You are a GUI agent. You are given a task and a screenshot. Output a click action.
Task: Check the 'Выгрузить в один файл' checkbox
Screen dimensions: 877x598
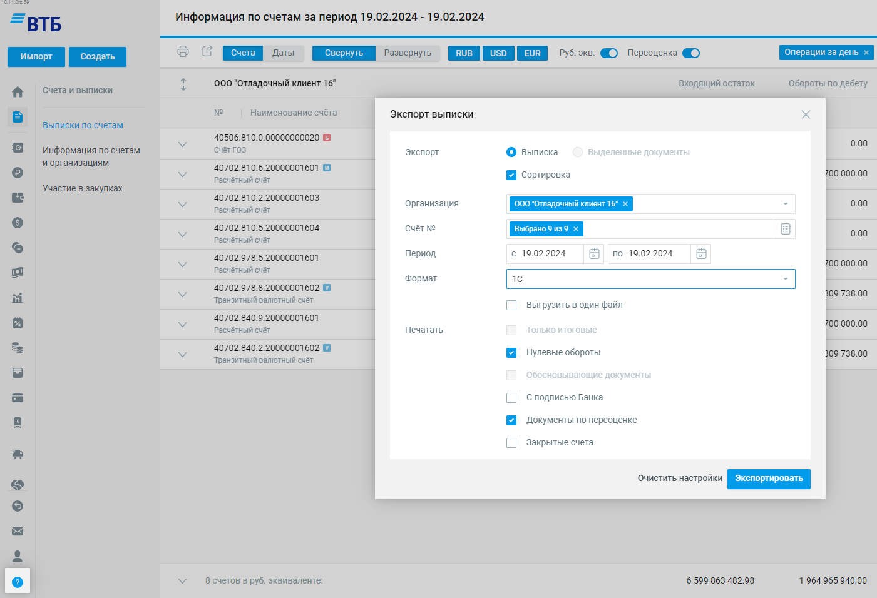click(x=511, y=305)
